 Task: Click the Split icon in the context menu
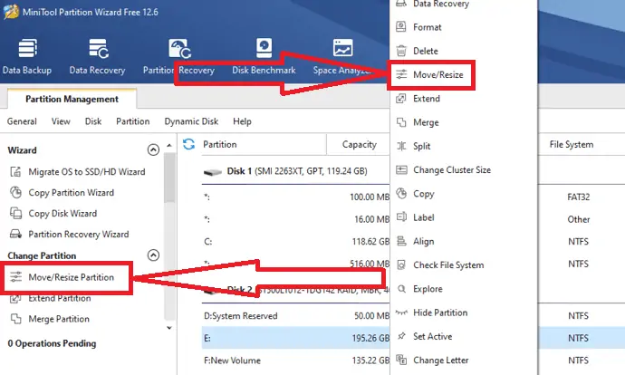401,146
